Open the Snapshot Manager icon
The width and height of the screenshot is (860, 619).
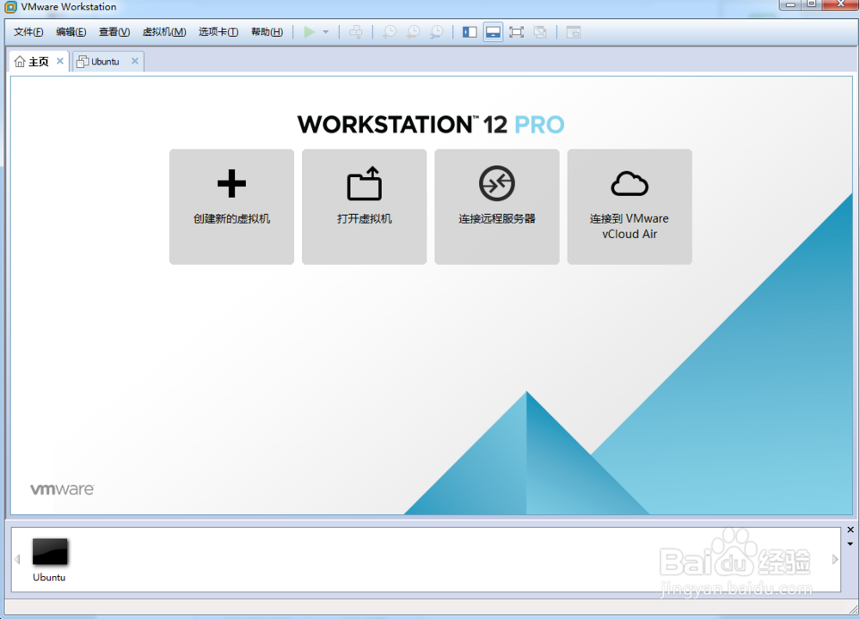tap(436, 32)
